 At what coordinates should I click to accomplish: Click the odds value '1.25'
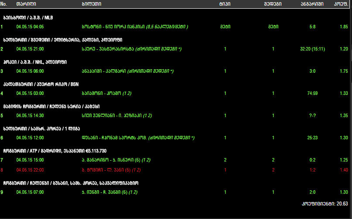(344, 160)
